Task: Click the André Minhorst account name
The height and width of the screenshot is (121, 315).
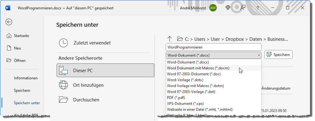Action: click(x=193, y=8)
